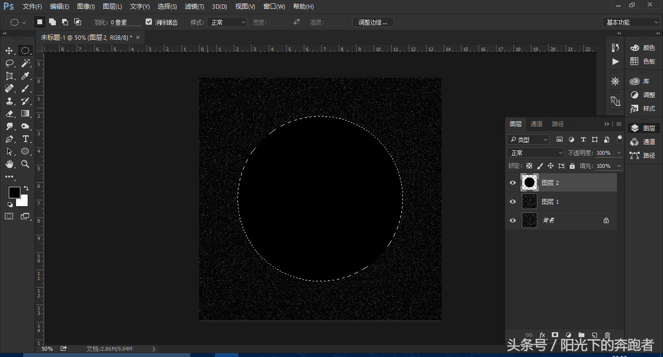Select the Spot Healing Brush tool
Viewport: 663px width, 357px height.
[9, 88]
